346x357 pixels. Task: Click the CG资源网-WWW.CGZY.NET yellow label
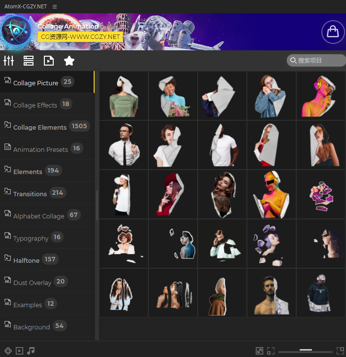coord(80,36)
